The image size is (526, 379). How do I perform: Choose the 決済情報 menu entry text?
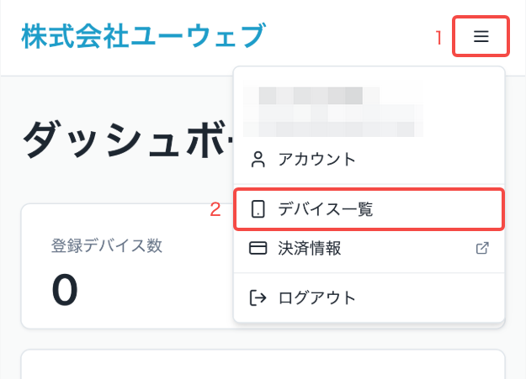[310, 249]
